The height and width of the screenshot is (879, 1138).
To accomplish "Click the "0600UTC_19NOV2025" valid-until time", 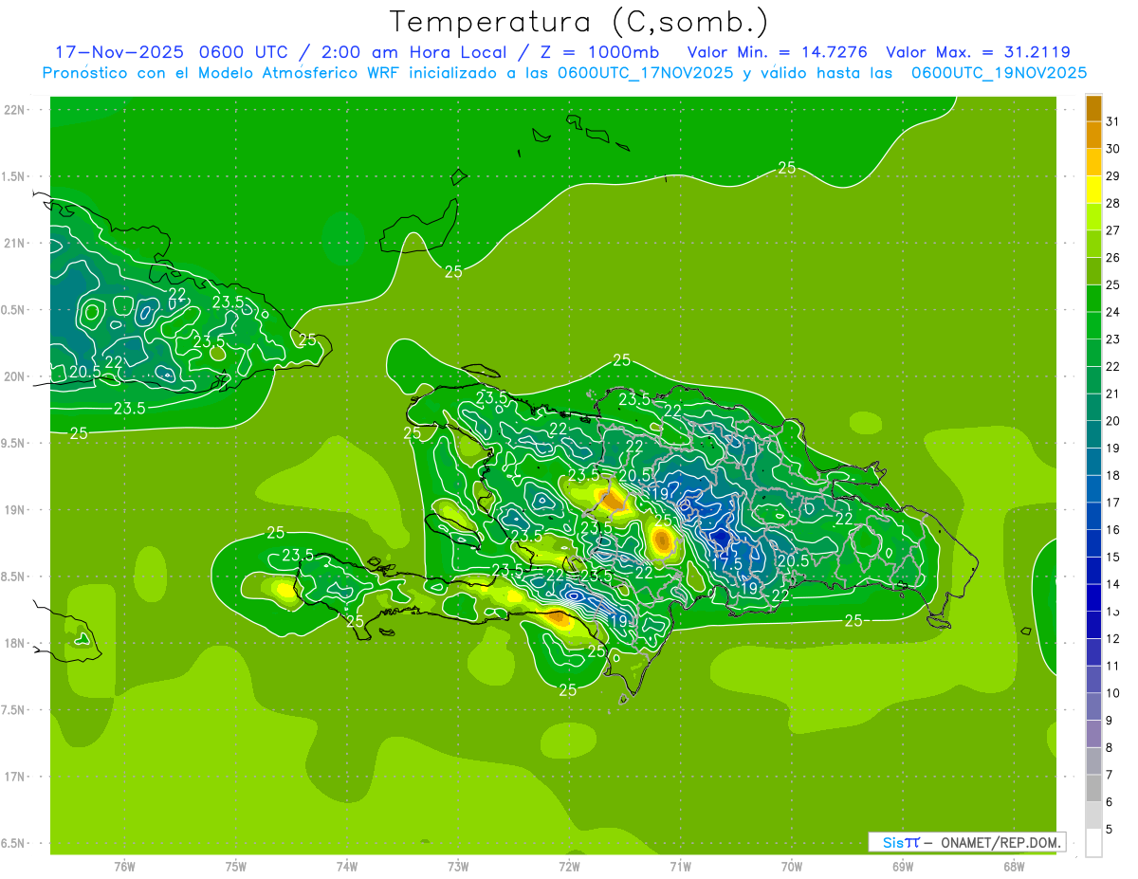I will tap(999, 73).
